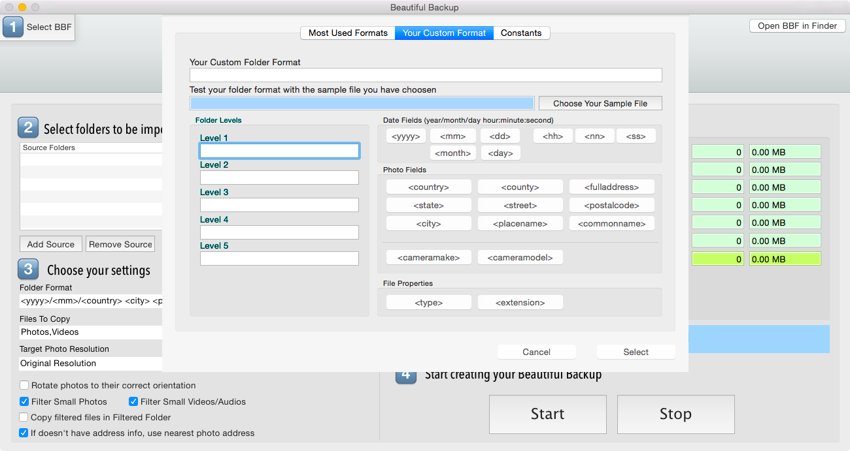Click the step 2 number icon

click(28, 127)
